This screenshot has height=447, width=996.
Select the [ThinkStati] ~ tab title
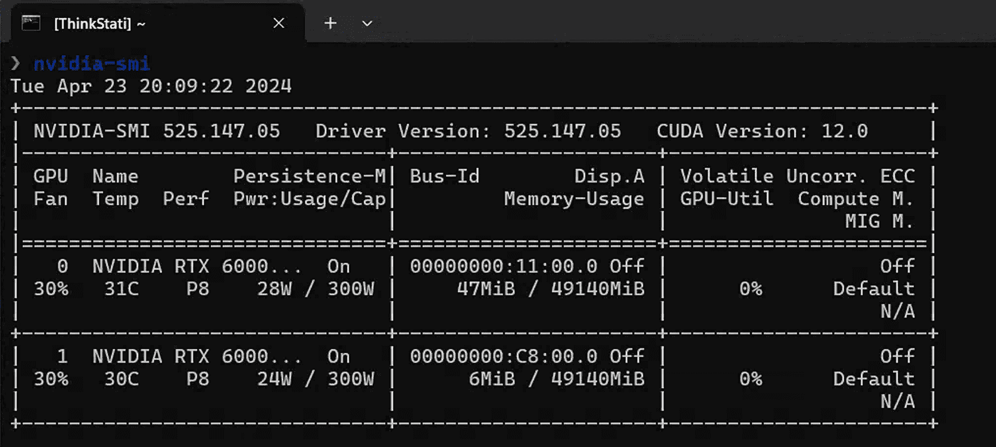100,24
